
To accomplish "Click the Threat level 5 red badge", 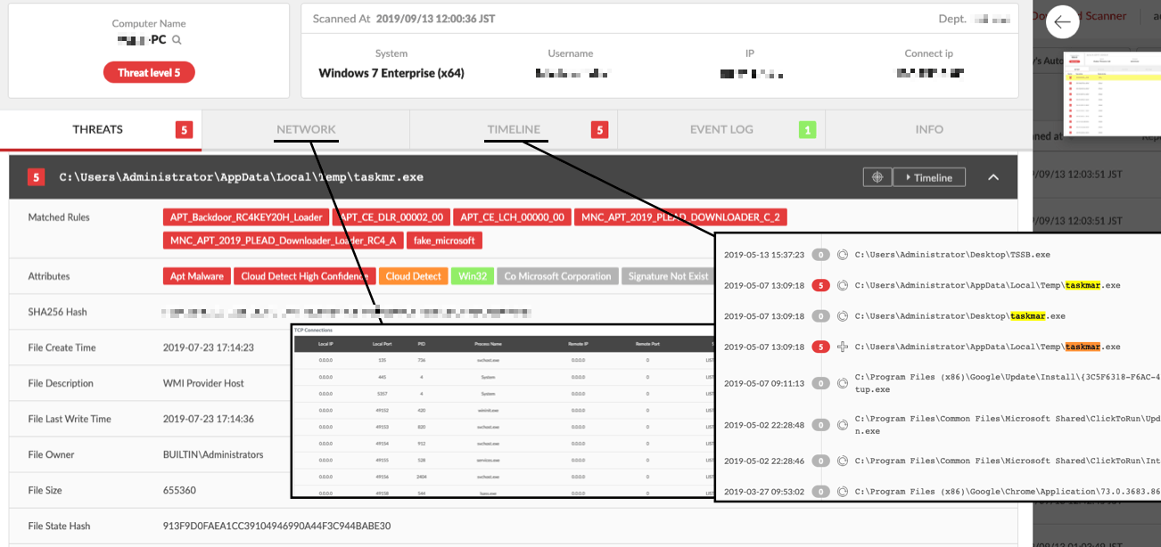I will (149, 72).
